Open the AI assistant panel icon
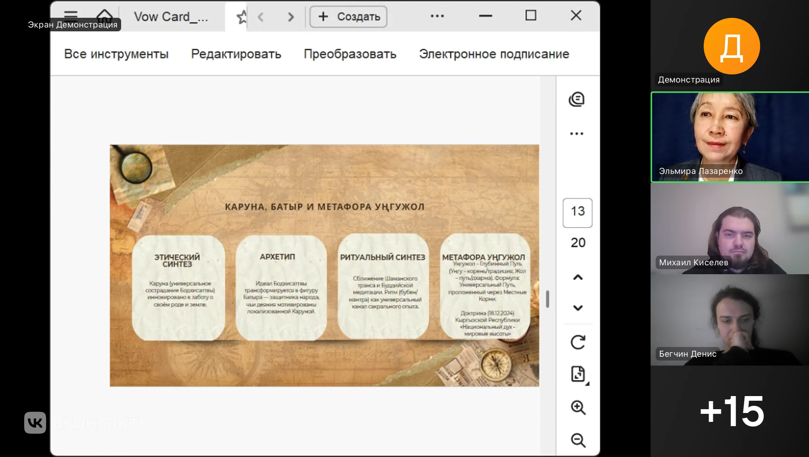The image size is (809, 457). pyautogui.click(x=576, y=99)
